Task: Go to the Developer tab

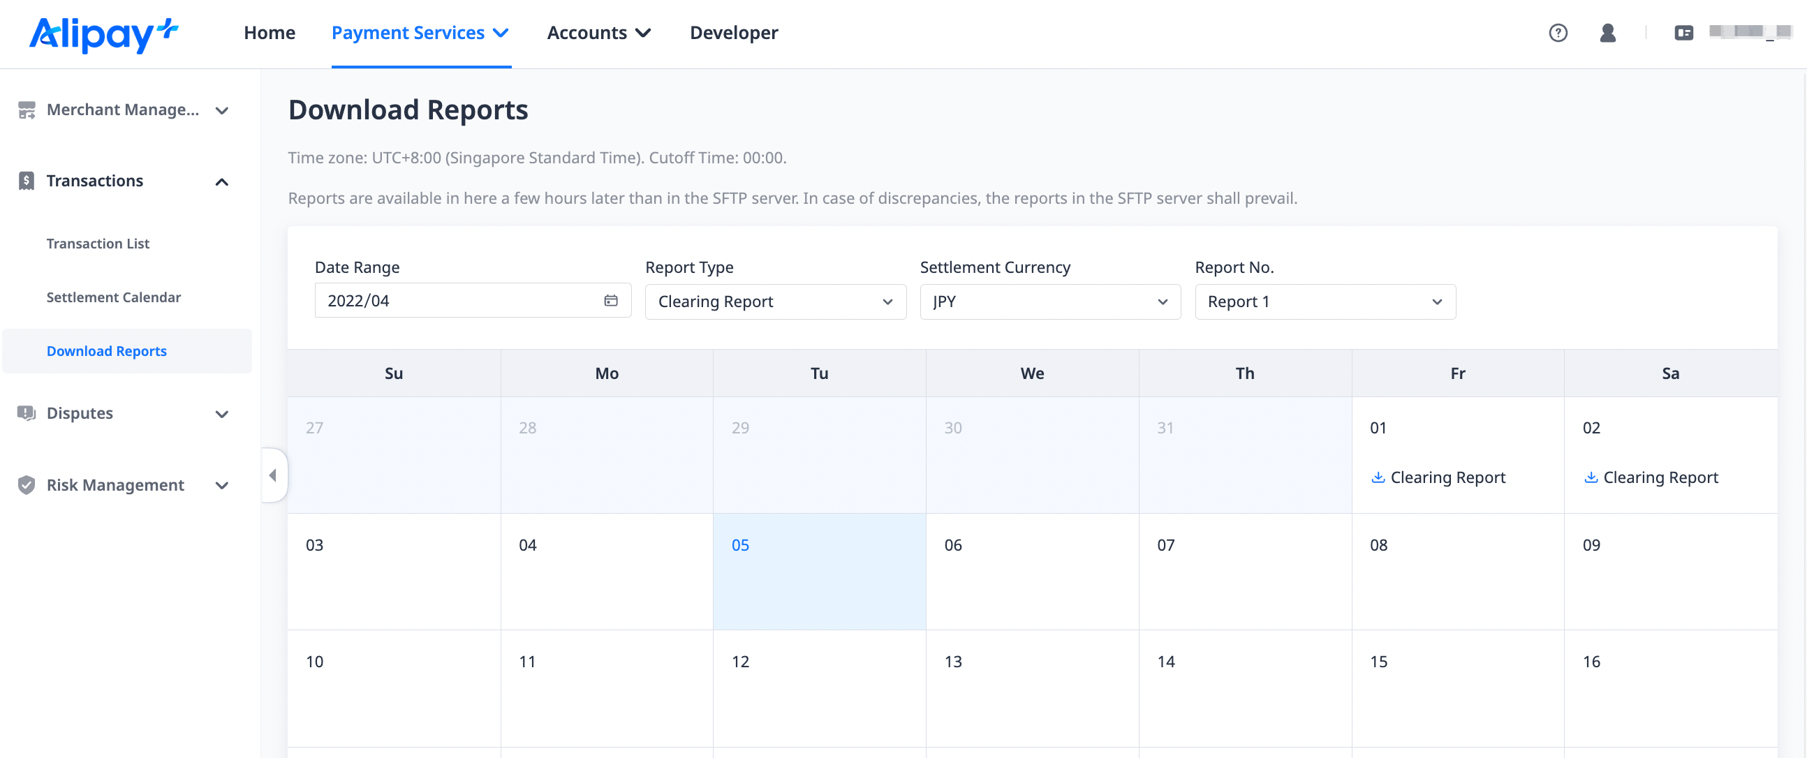Action: point(733,33)
